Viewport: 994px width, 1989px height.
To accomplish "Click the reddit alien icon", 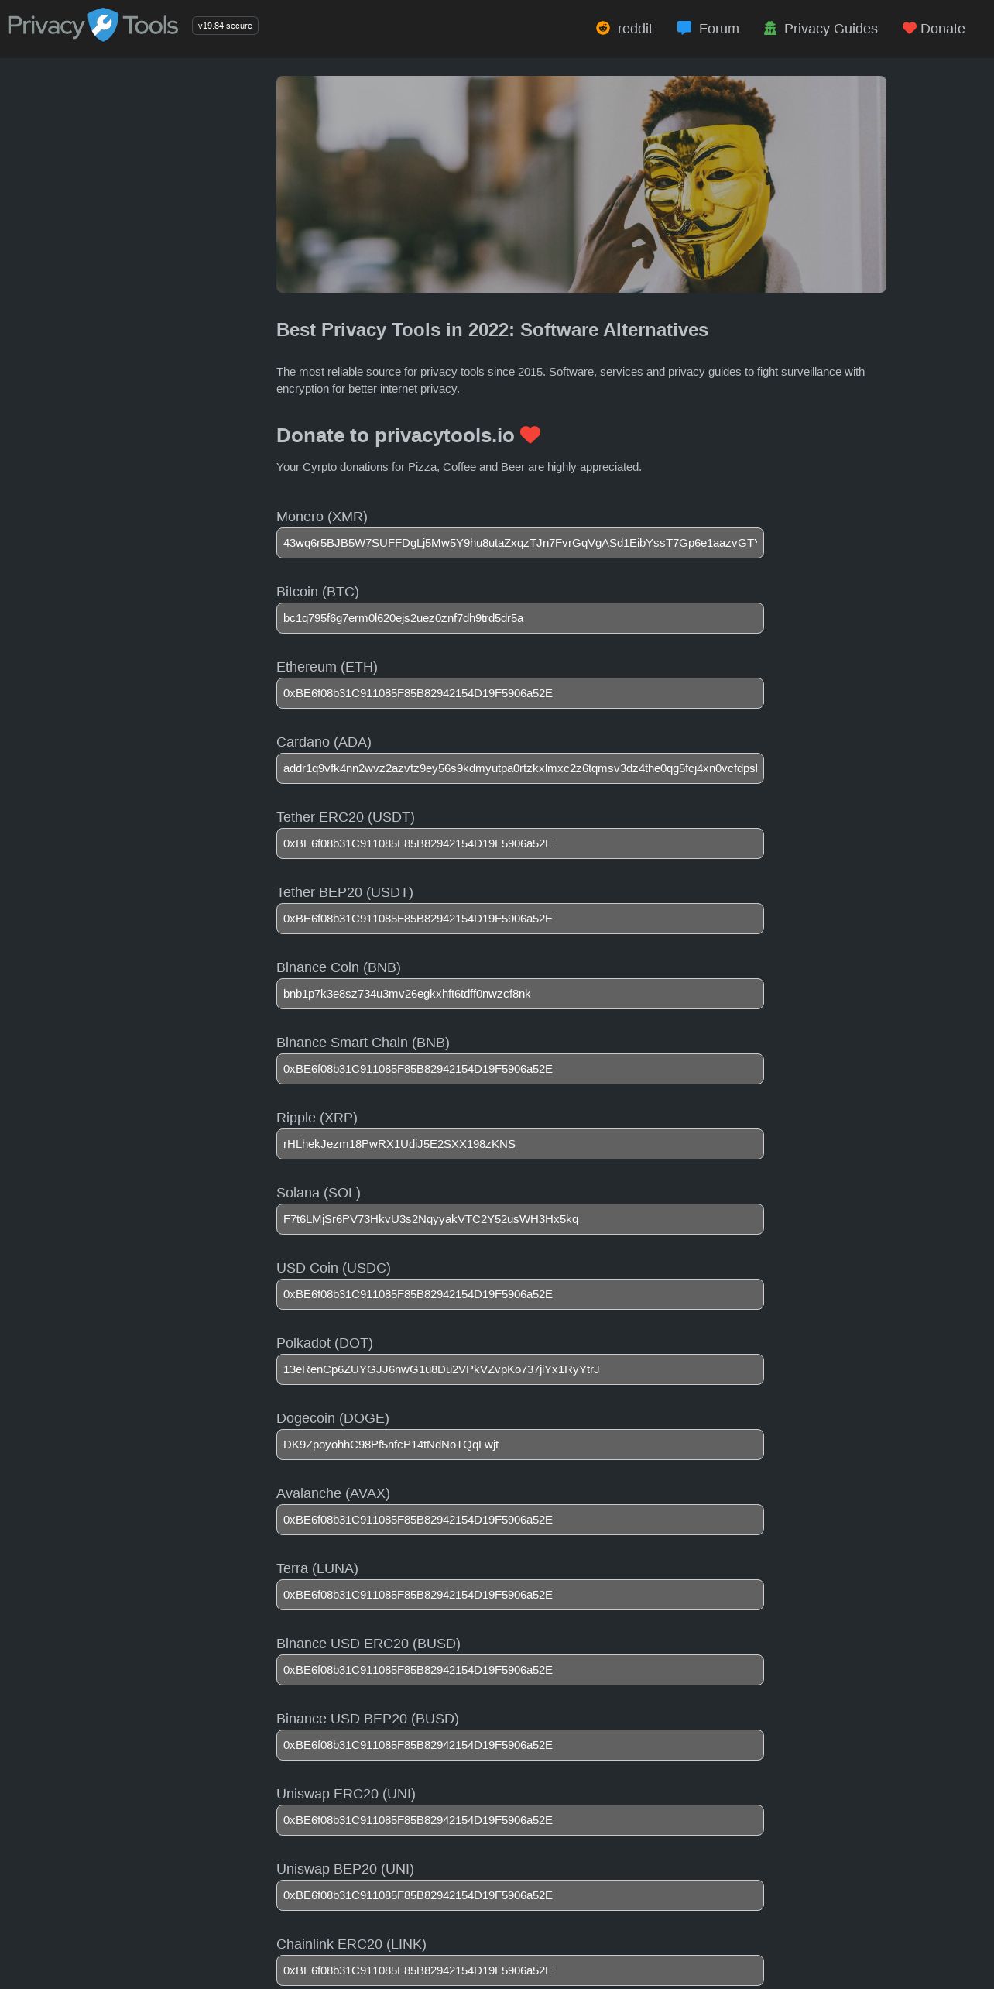I will [x=603, y=28].
